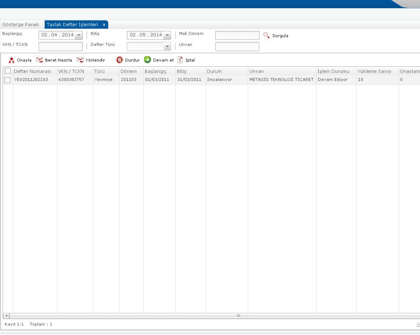Focus the VKN / TCKN input field
This screenshot has height=335, width=420.
(x=61, y=47)
